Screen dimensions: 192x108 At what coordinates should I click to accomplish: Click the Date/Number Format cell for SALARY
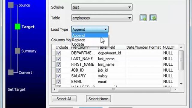[144, 76]
